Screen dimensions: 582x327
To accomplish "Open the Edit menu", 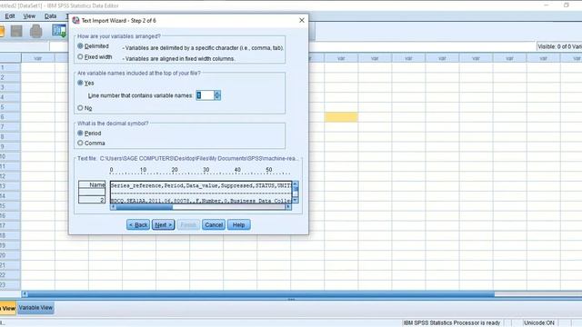I will coord(10,16).
